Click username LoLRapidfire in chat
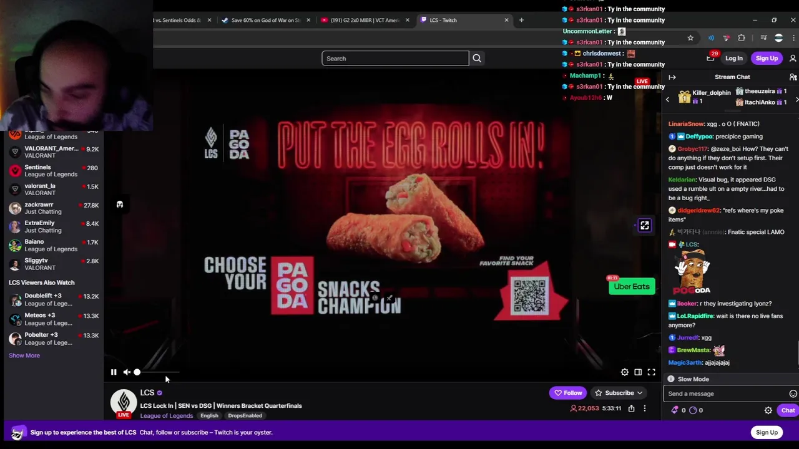Screen dimensions: 799x449 point(695,316)
